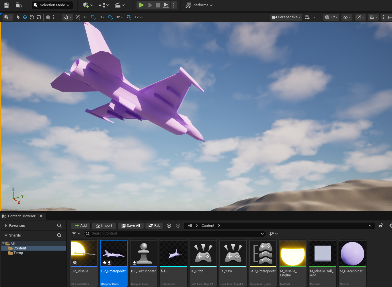Viewport: 392px width, 287px height.
Task: Open saved searches dropdown inside search box
Action: [262, 234]
